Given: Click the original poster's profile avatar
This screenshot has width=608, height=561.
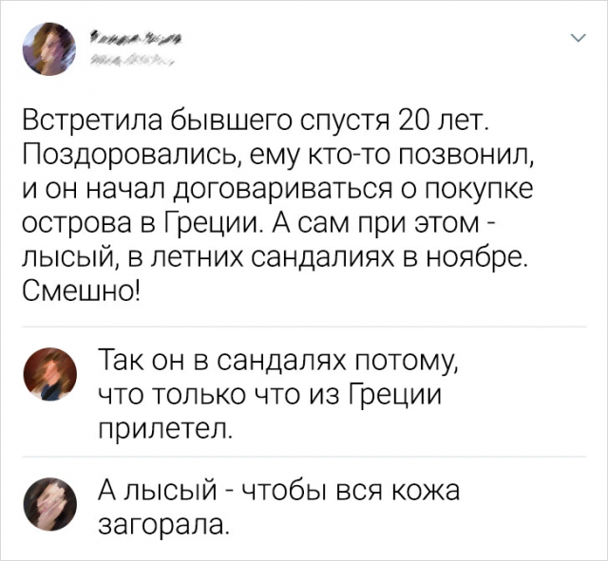Looking at the screenshot, I should point(47,47).
